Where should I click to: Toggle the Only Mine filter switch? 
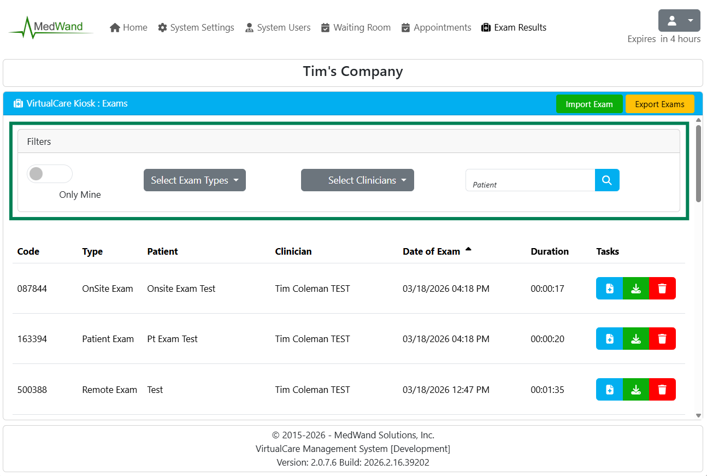click(x=49, y=174)
